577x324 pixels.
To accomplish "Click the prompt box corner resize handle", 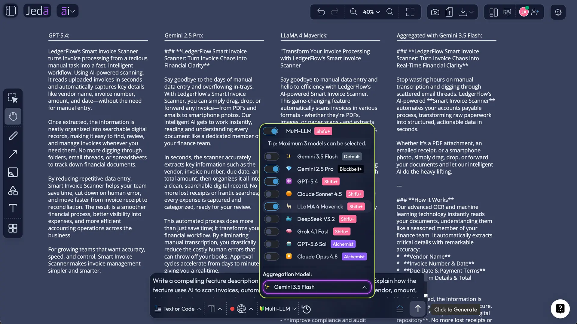I will pyautogui.click(x=426, y=296).
